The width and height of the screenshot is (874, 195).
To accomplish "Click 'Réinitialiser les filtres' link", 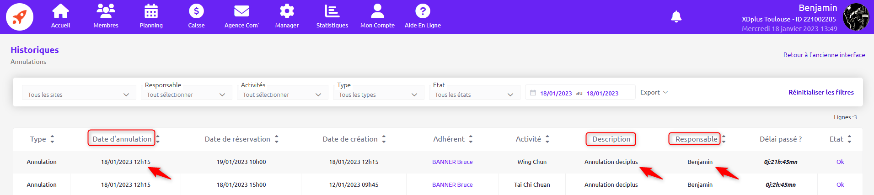I will coord(821,92).
